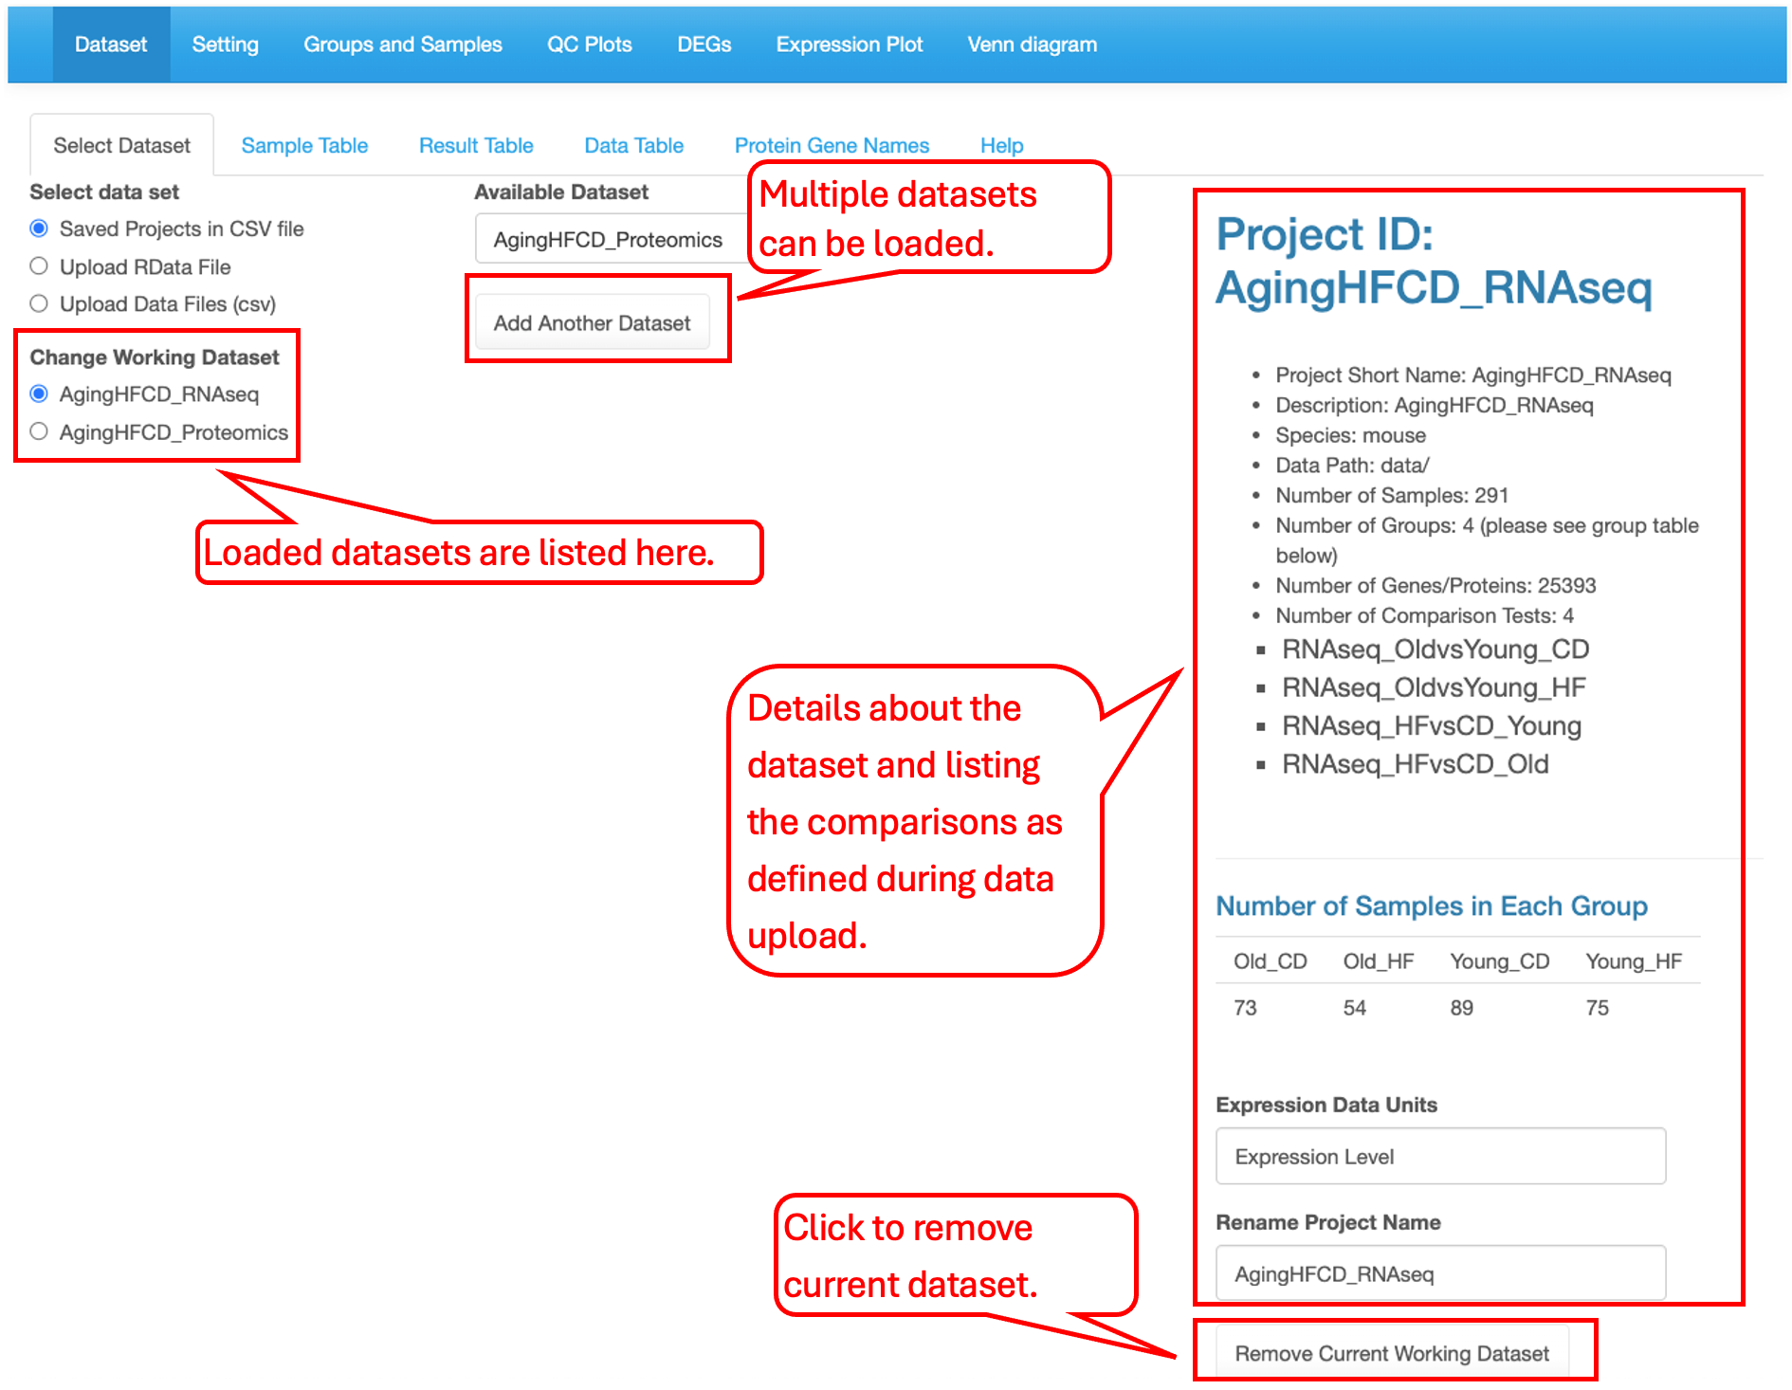
Task: Switch to Venn diagram tab
Action: coord(1032,45)
